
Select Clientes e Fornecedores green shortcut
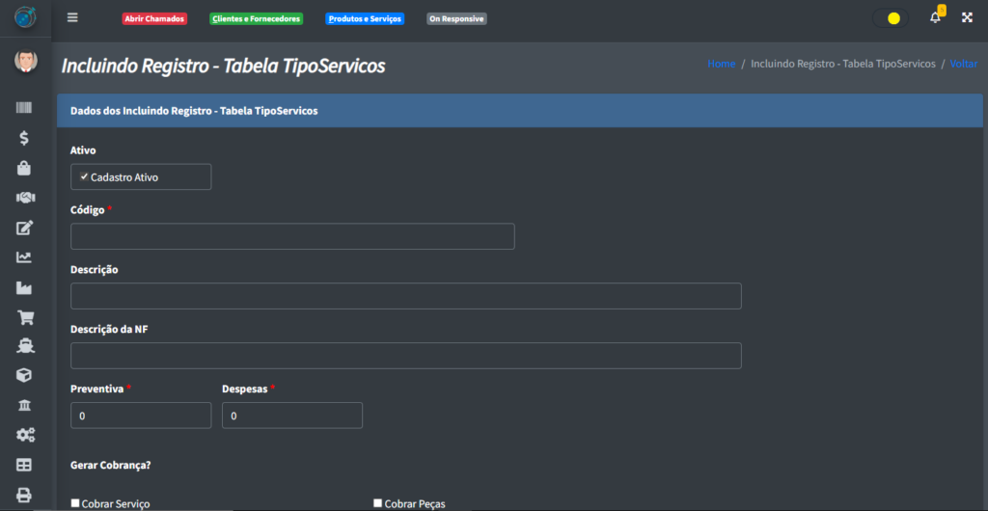click(256, 18)
